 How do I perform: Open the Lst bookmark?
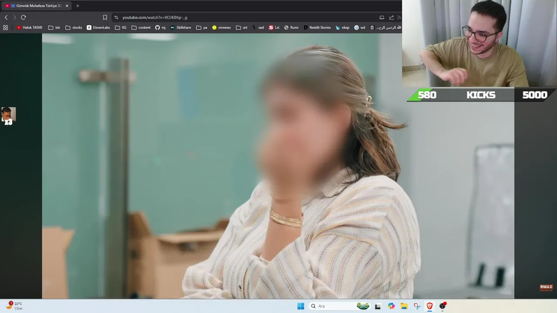274,27
